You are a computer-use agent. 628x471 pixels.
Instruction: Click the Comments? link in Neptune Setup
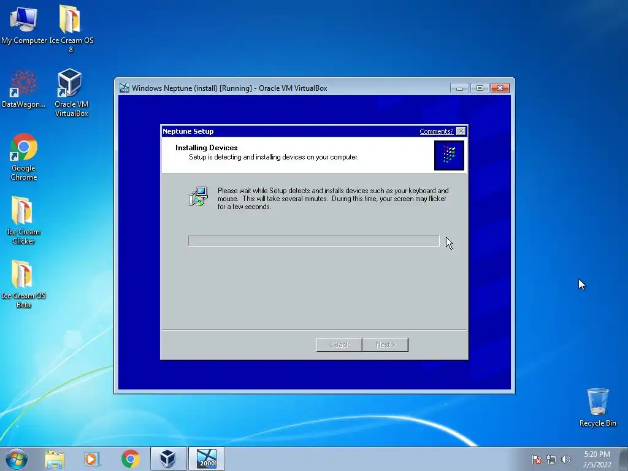click(x=436, y=131)
